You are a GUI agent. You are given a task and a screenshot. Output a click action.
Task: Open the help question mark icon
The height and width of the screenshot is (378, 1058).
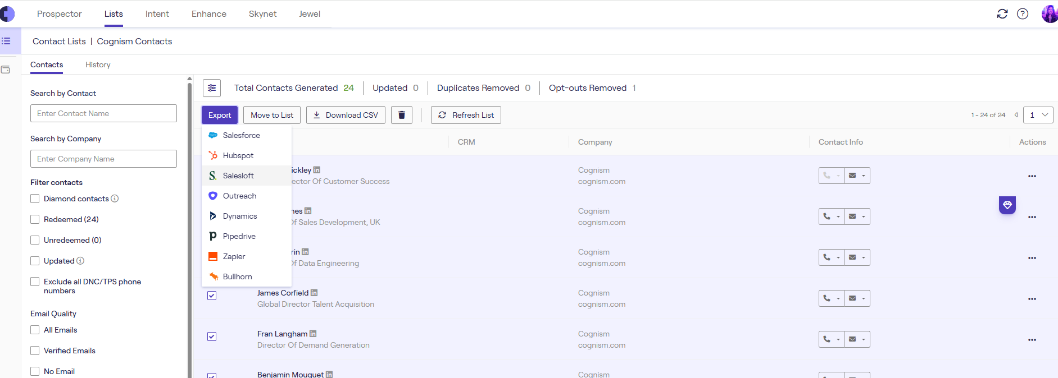1023,14
